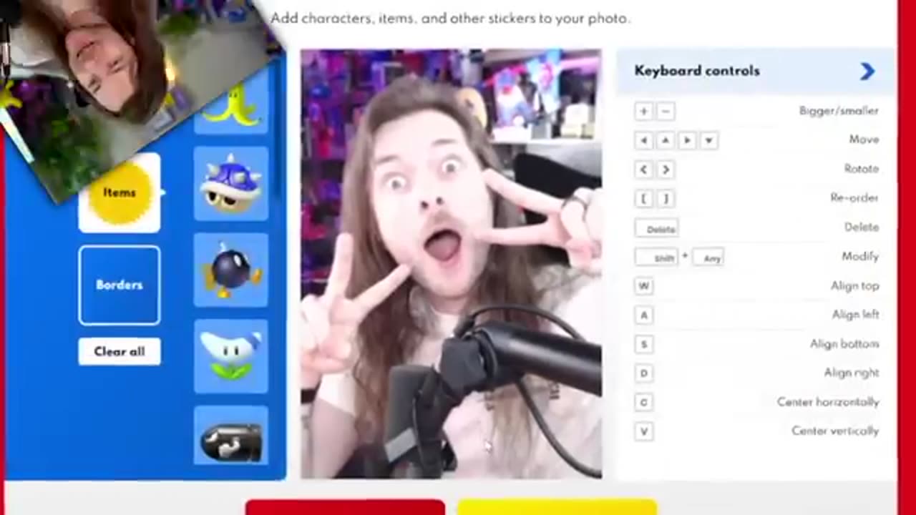Click the rotate left key icon
Viewport: 916px width, 515px height.
(x=643, y=170)
